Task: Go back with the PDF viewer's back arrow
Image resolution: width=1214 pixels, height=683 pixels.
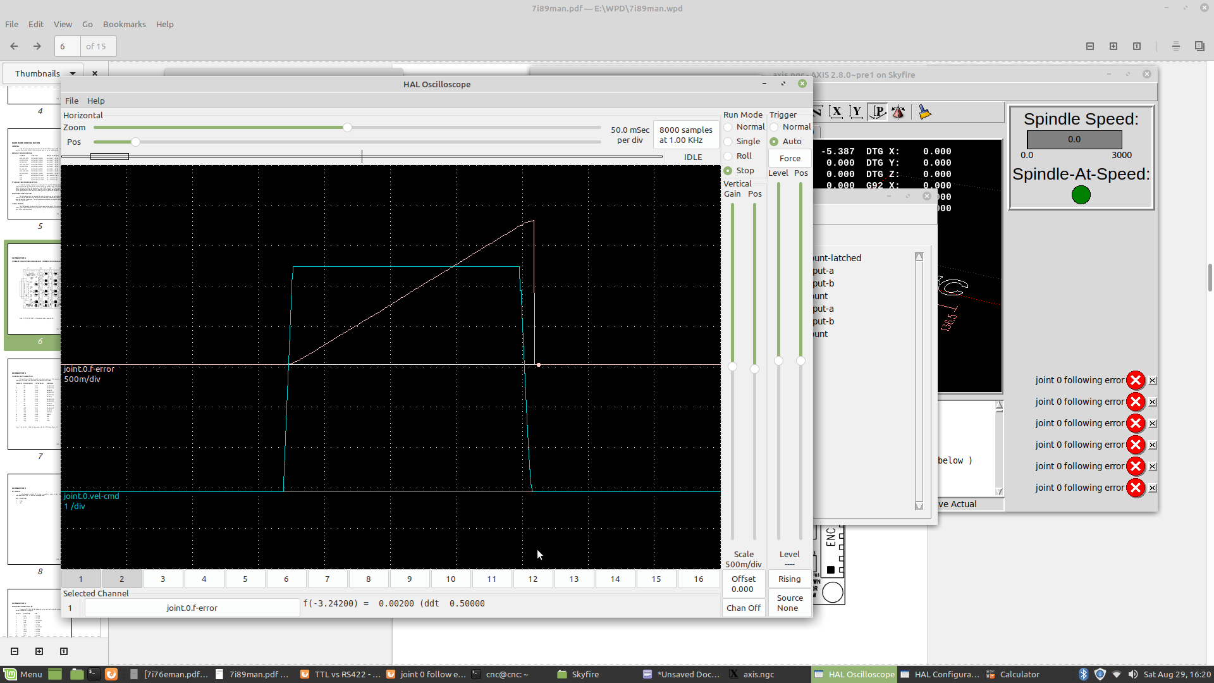Action: tap(14, 46)
